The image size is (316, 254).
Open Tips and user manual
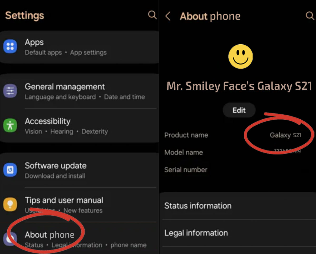pyautogui.click(x=79, y=205)
